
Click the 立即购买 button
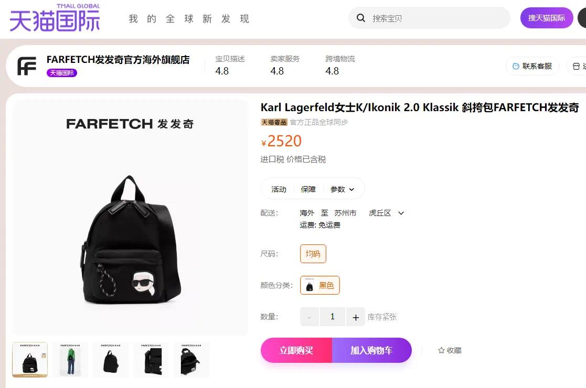tap(296, 350)
